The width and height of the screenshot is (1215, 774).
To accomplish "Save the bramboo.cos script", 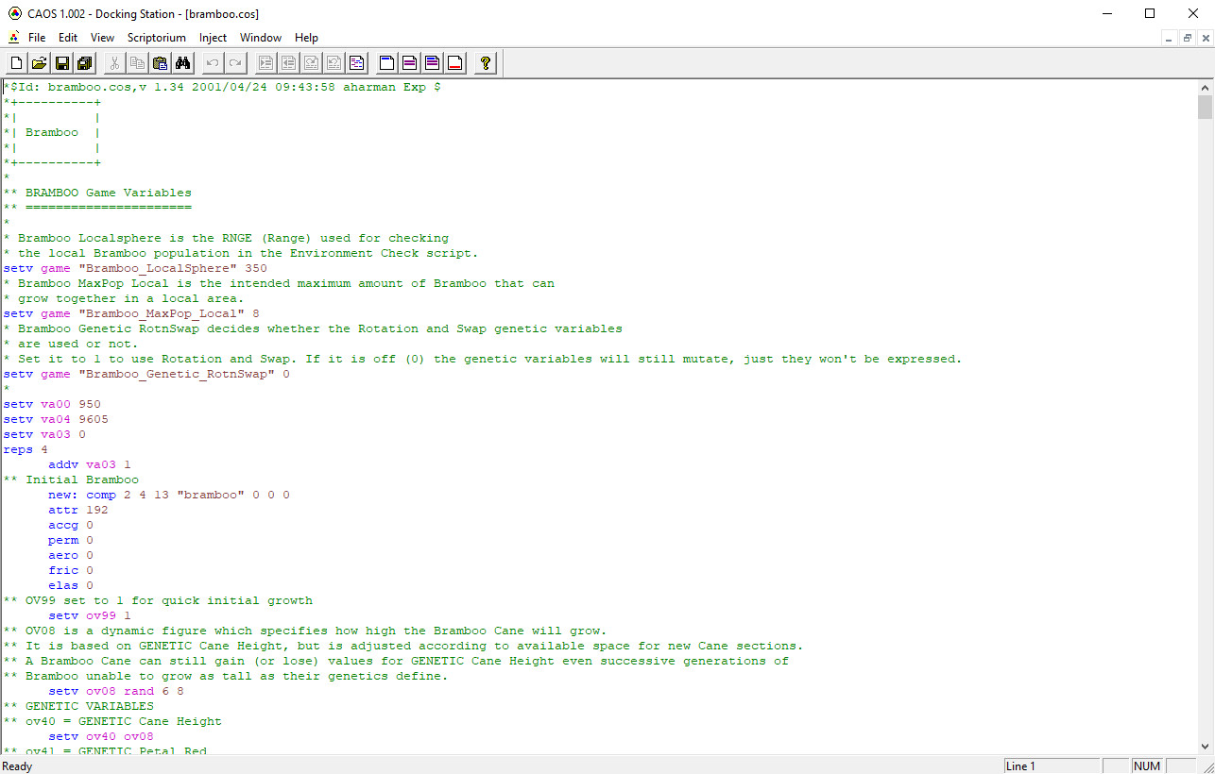I will tap(61, 62).
